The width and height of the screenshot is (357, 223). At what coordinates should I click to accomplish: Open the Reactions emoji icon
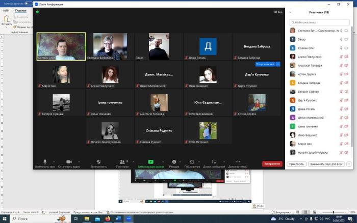point(174,162)
